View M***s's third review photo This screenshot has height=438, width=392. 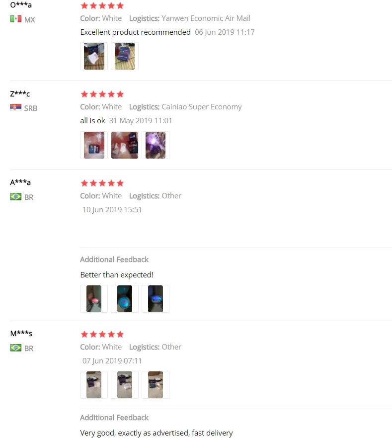(x=155, y=385)
